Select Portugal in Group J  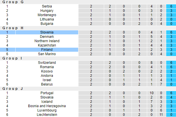[x=47, y=93]
